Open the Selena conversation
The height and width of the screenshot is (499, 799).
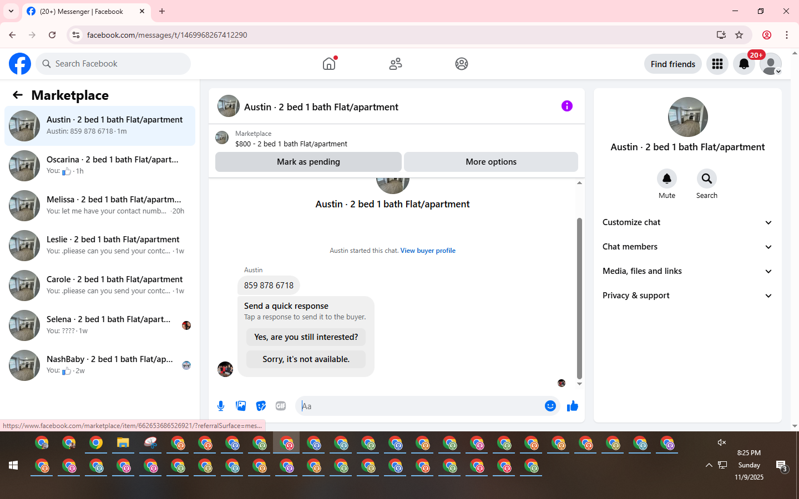click(100, 325)
